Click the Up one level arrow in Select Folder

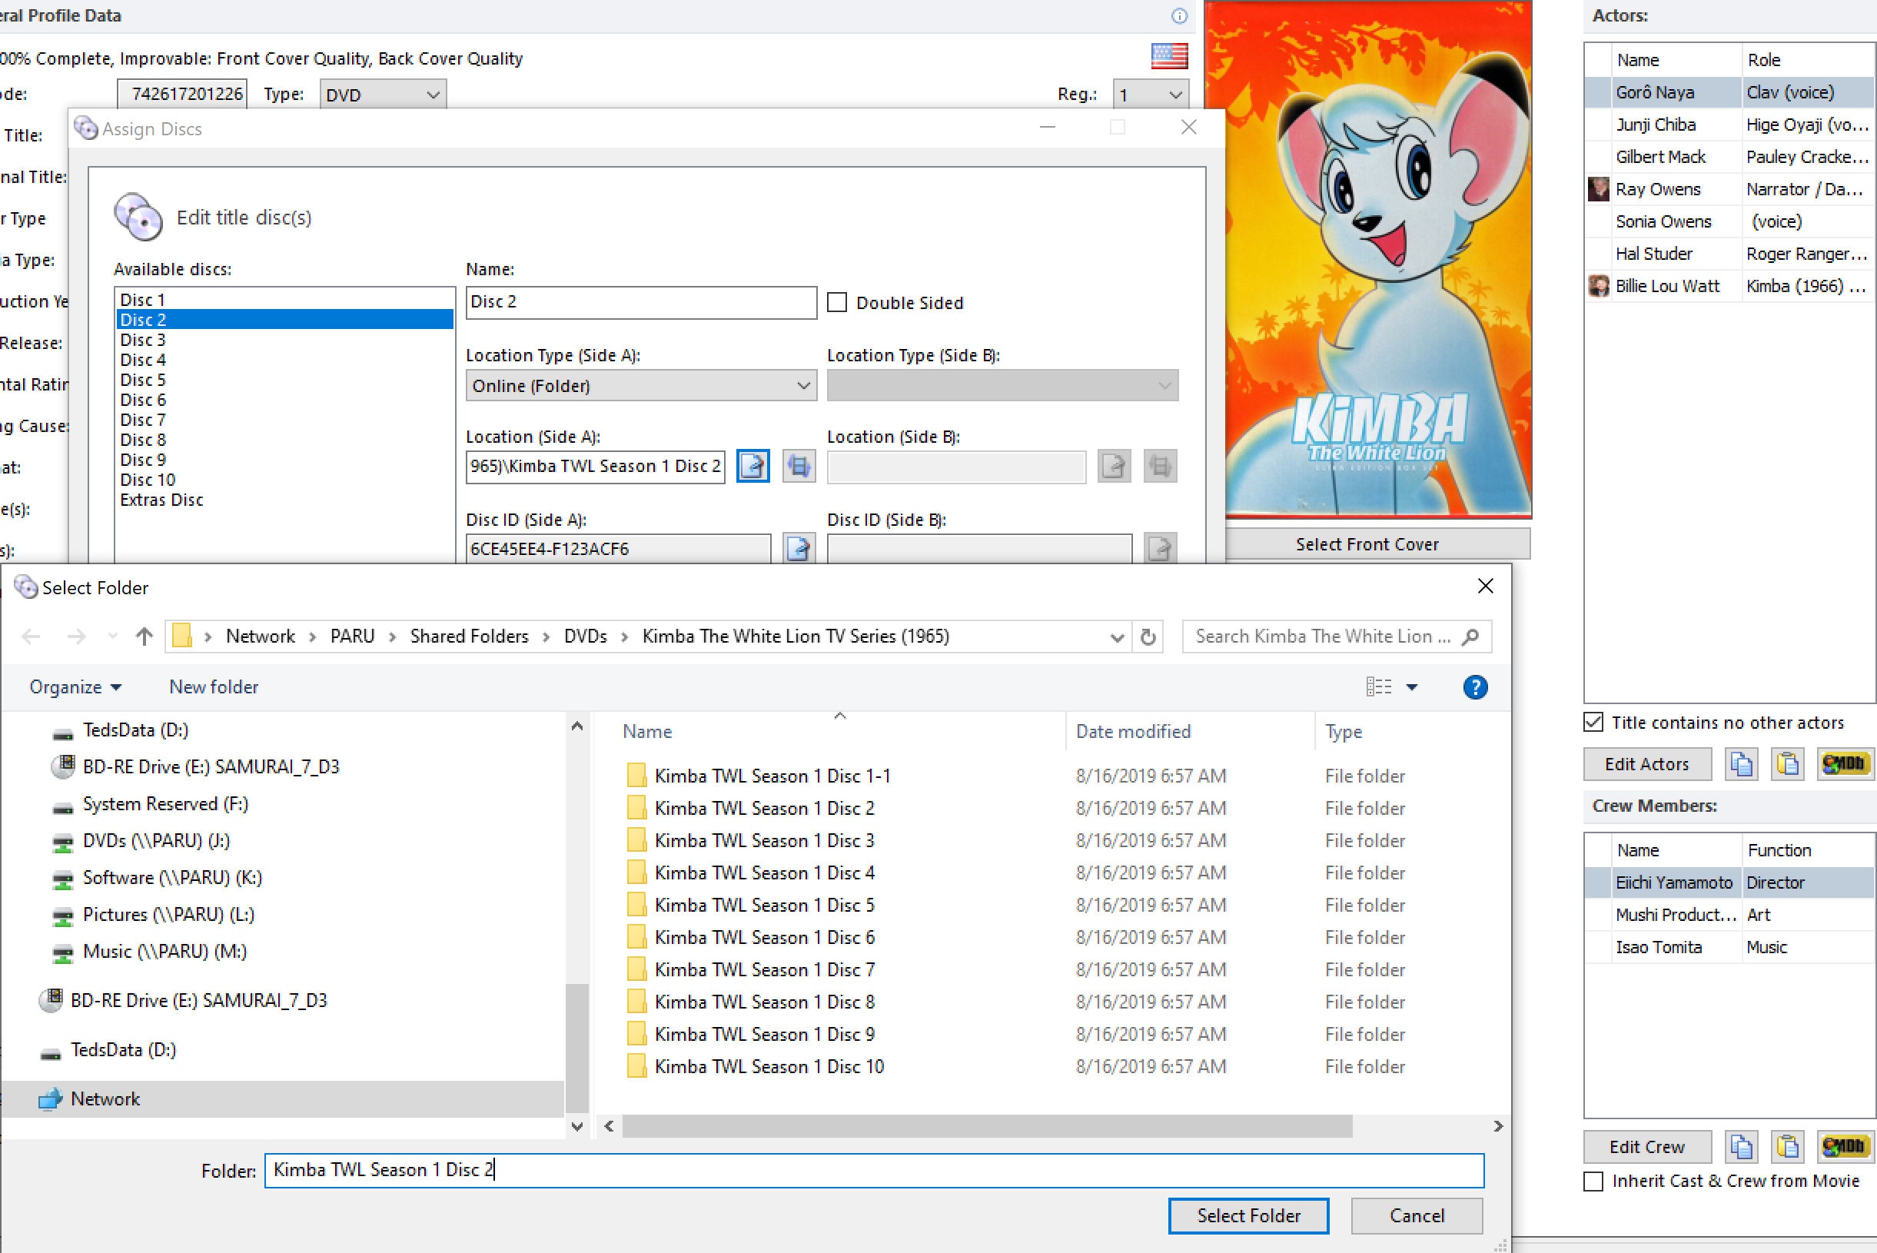point(144,636)
